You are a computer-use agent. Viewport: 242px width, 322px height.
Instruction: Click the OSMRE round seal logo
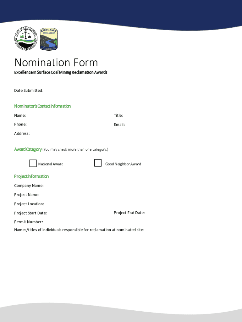26,39
